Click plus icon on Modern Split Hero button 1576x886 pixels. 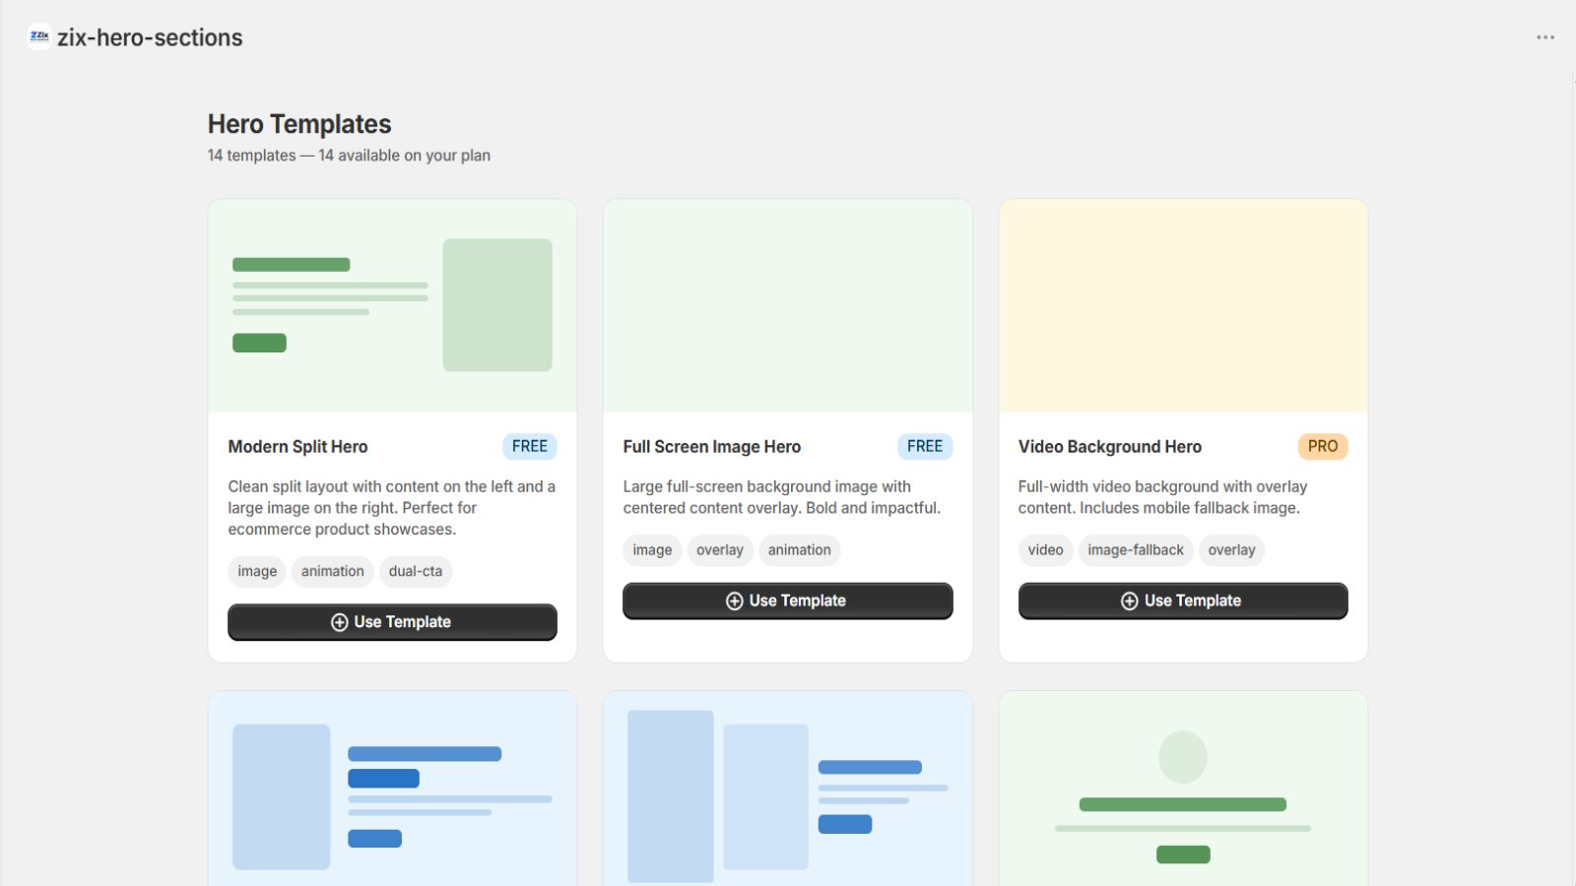point(340,622)
